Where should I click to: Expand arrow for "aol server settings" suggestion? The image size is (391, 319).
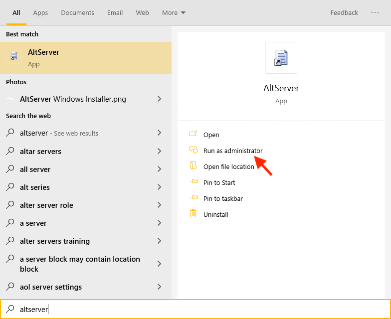160,287
